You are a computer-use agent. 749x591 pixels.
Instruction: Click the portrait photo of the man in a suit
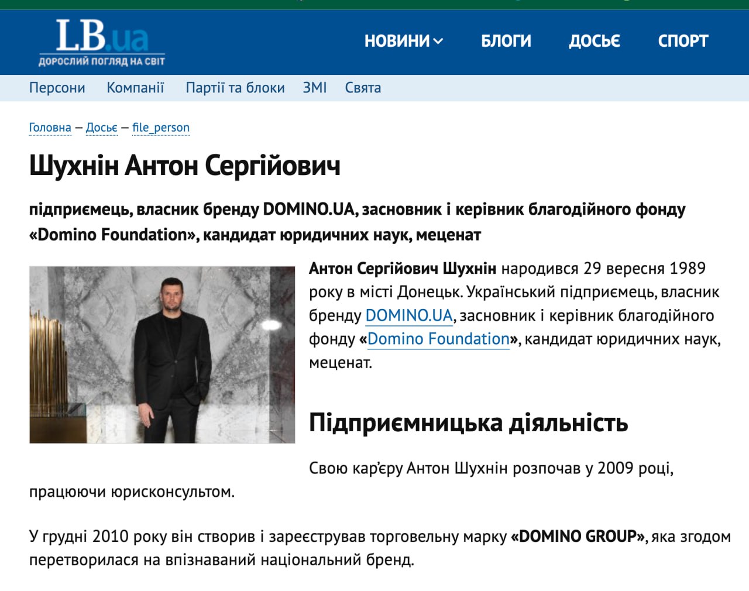tap(162, 355)
